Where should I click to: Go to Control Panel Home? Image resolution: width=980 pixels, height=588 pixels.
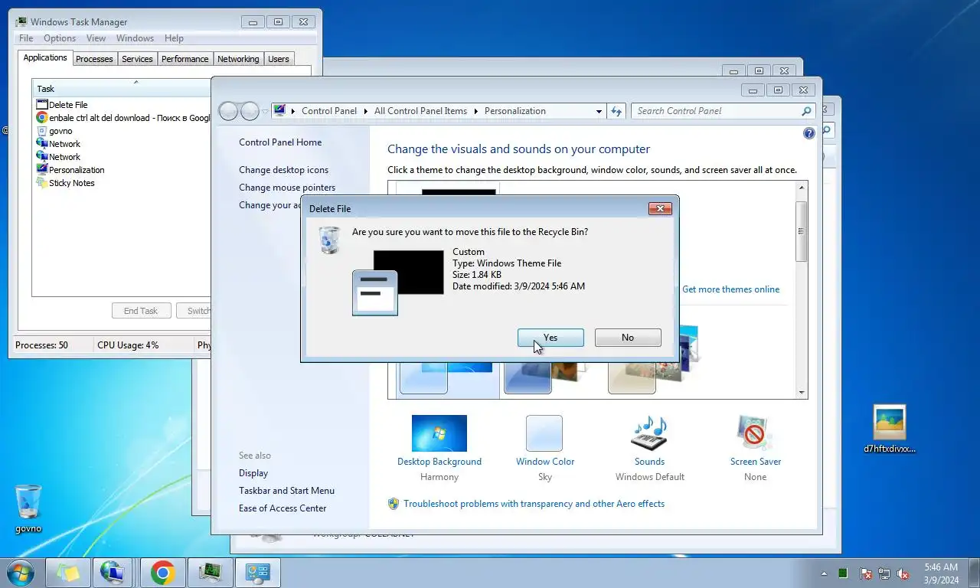tap(280, 142)
